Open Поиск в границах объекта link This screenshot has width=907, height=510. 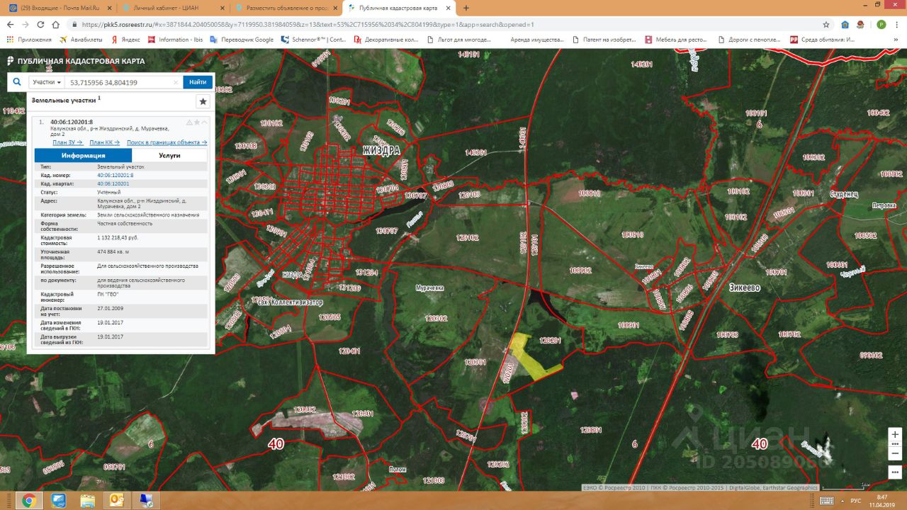tap(167, 142)
